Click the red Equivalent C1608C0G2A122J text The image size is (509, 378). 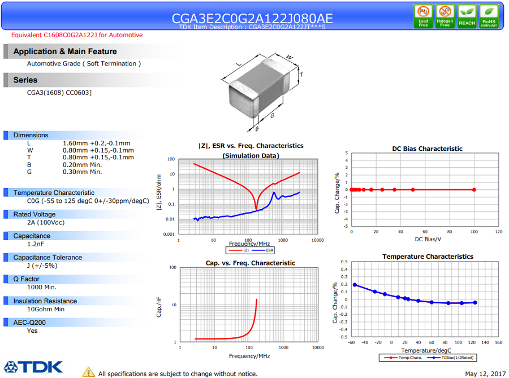coord(77,35)
